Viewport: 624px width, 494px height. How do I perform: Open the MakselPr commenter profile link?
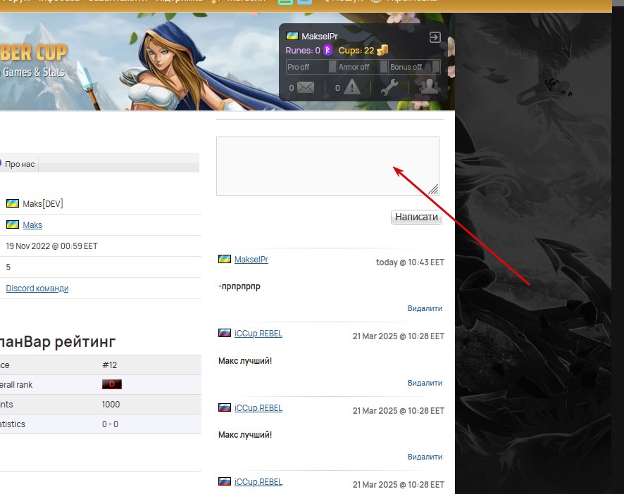coord(251,260)
